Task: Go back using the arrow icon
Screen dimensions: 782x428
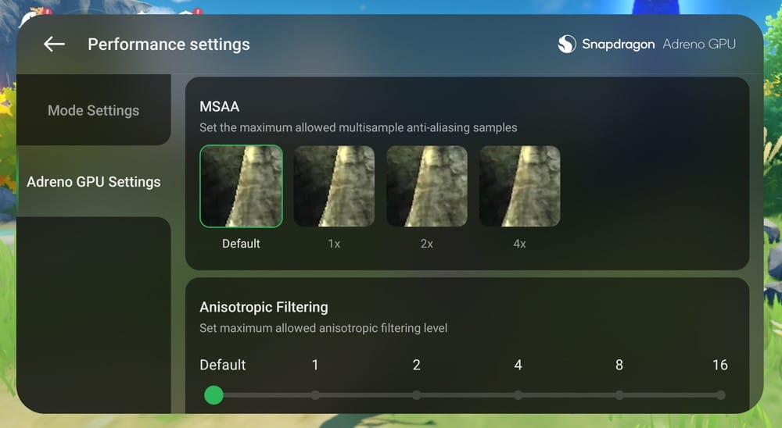Action: 54,45
